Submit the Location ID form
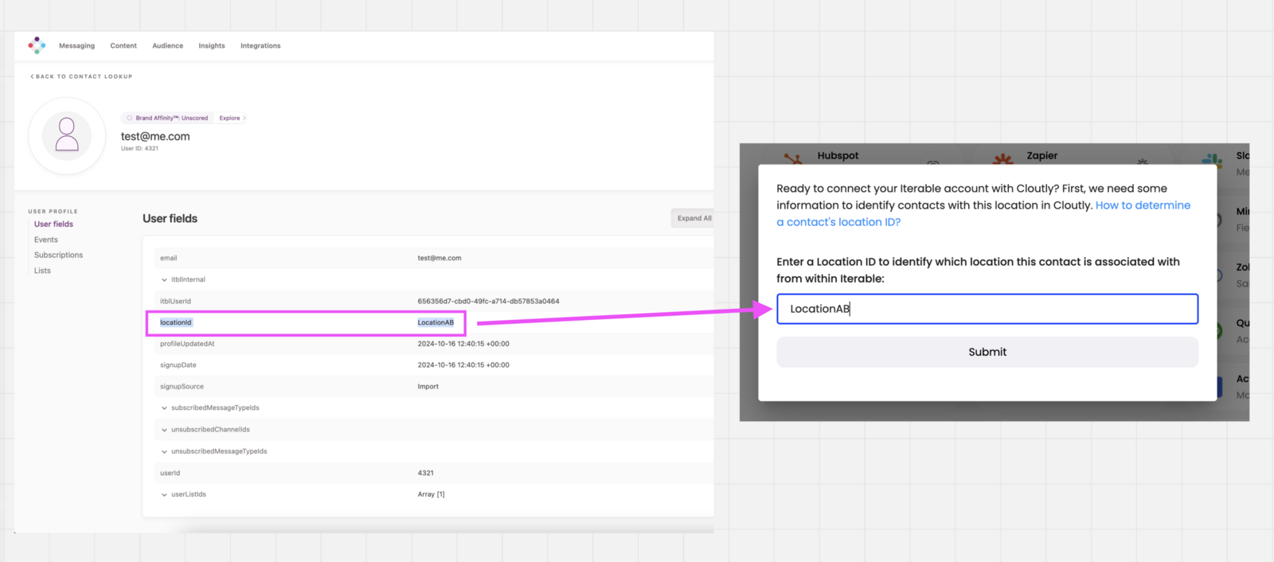The height and width of the screenshot is (562, 1274). (987, 352)
